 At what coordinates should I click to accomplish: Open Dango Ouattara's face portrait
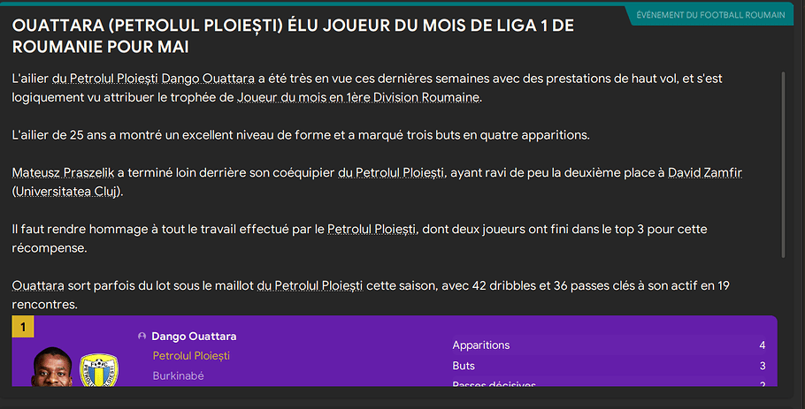(53, 367)
